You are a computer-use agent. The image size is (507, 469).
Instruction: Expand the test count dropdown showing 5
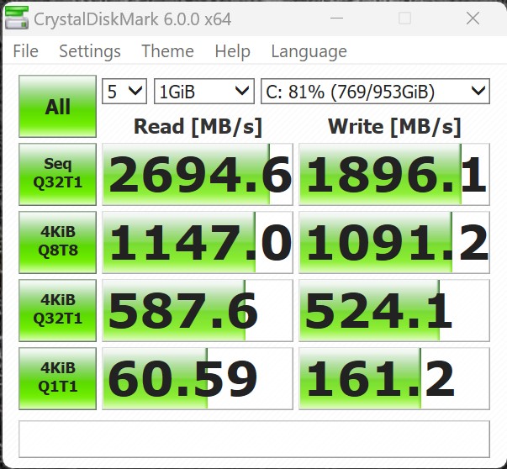pos(124,91)
